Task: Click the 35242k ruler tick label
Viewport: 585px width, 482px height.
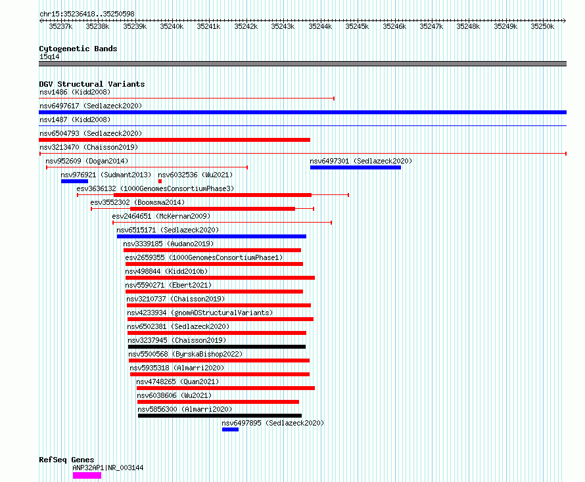Action: point(246,26)
